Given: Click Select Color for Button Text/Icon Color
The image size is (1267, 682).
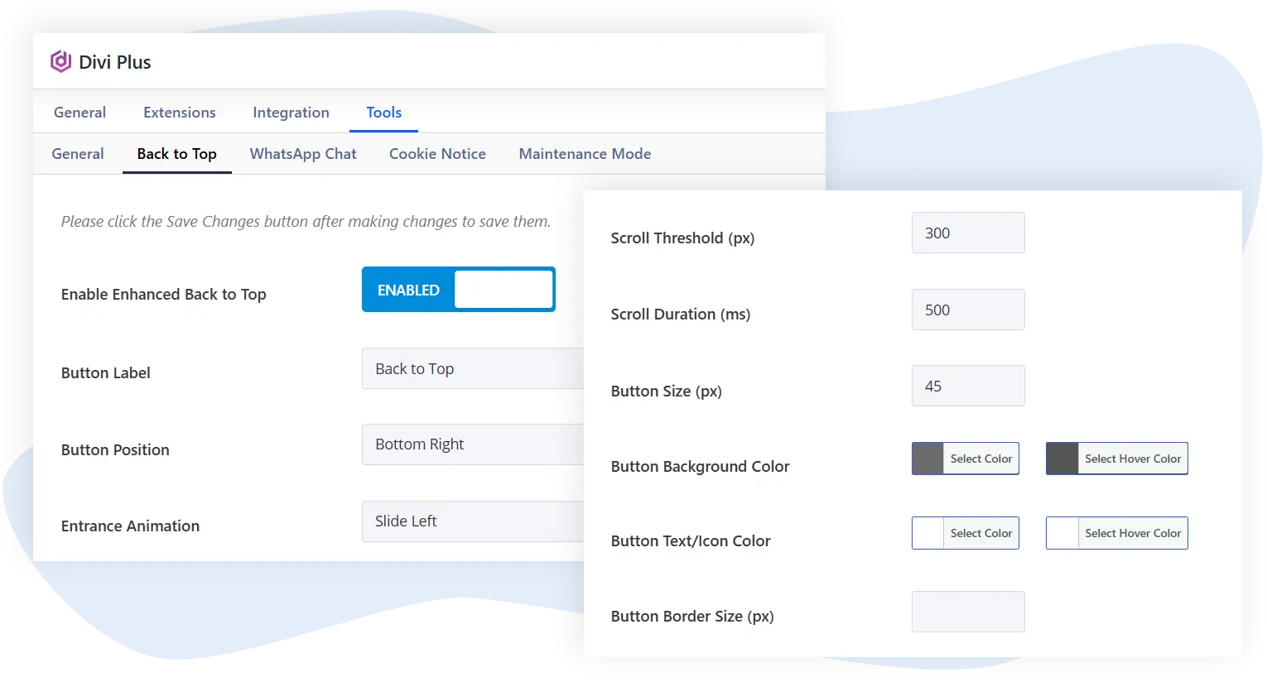Looking at the screenshot, I should pos(981,533).
